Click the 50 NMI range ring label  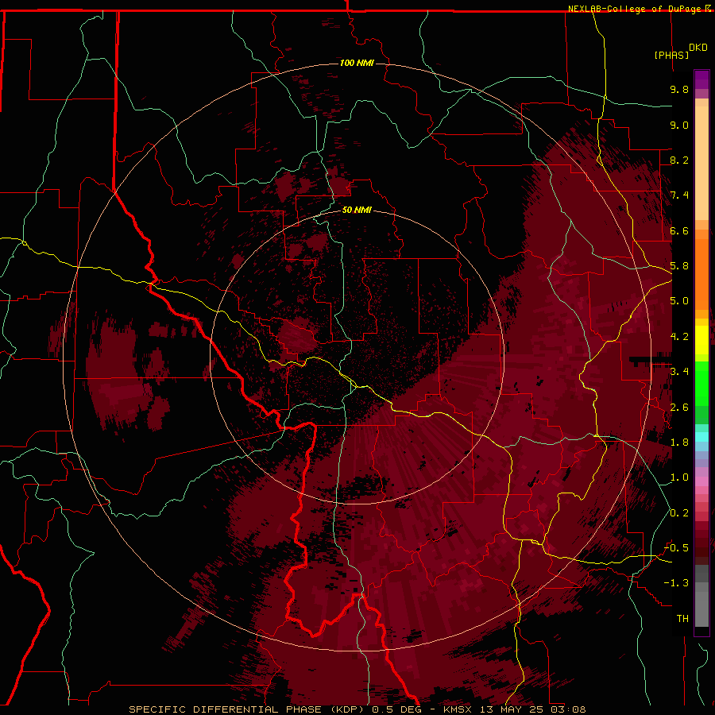coord(357,210)
